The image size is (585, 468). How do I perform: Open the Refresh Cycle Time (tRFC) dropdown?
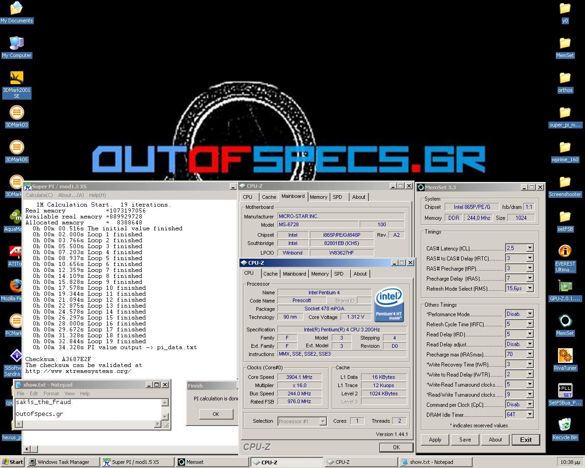[x=530, y=324]
